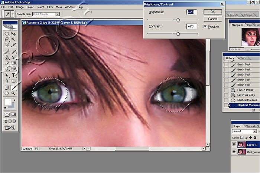Open the document status bar flyout arrow
The width and height of the screenshot is (260, 173).
pyautogui.click(x=84, y=149)
